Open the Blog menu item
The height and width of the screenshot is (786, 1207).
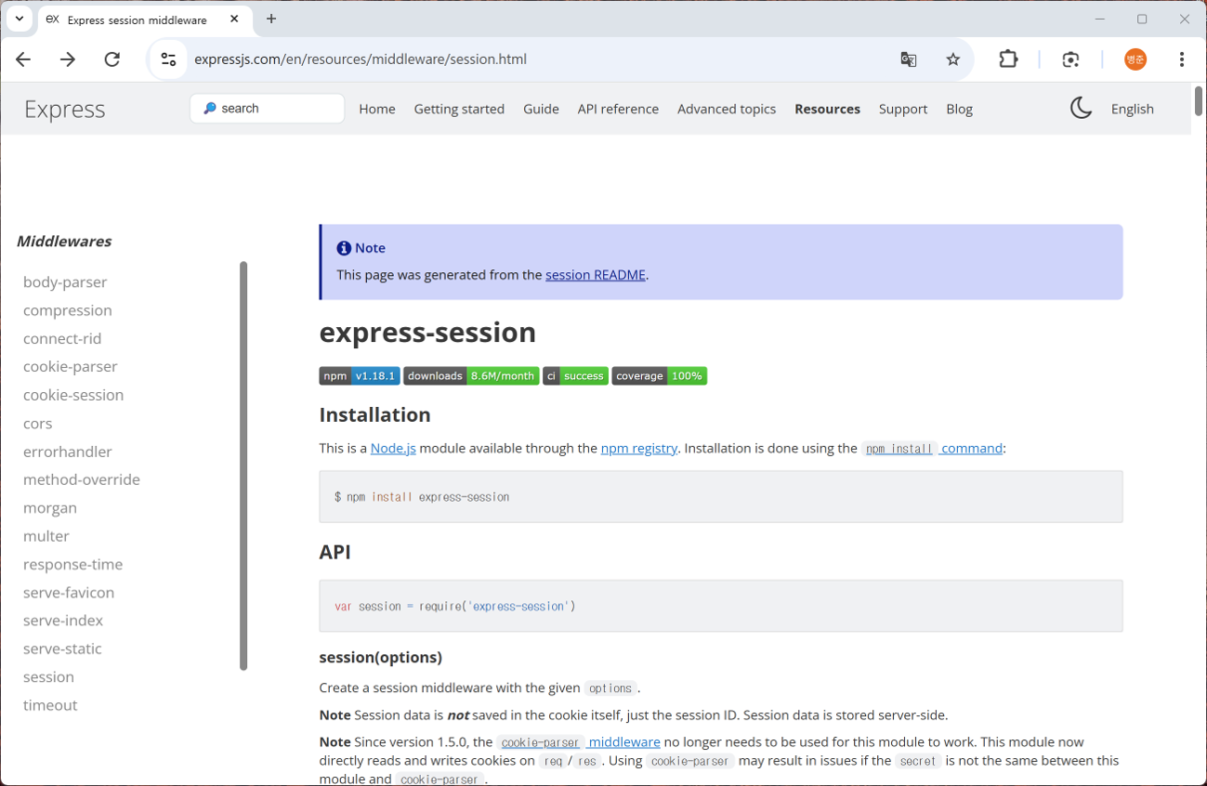click(959, 109)
